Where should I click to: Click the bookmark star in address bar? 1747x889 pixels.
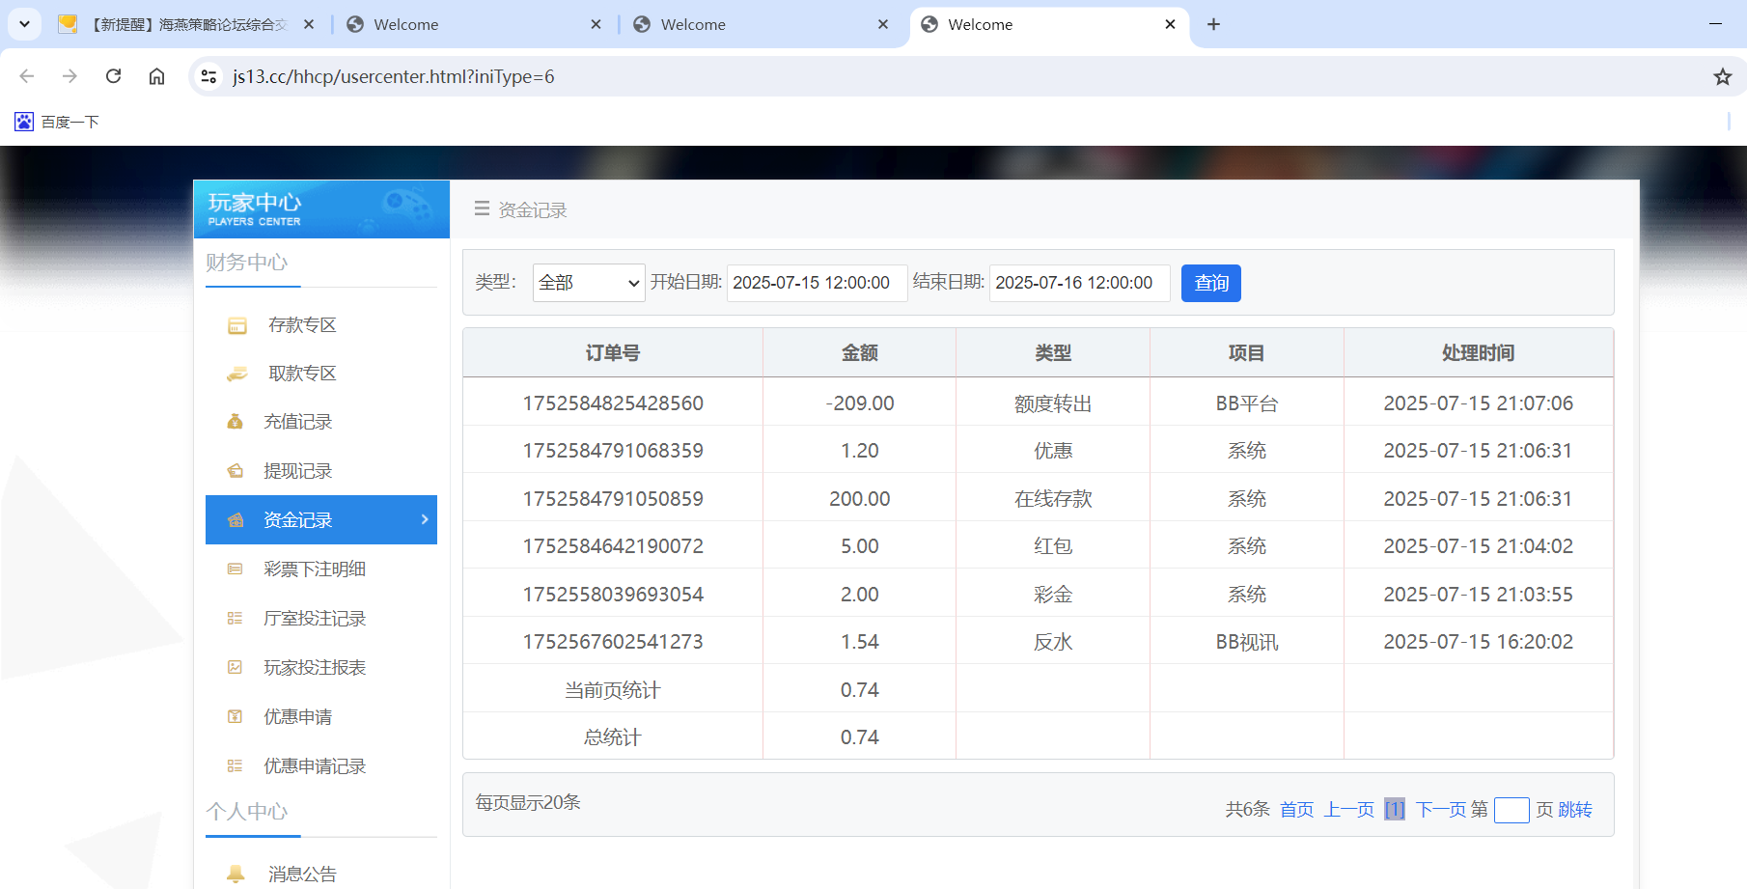(1722, 76)
